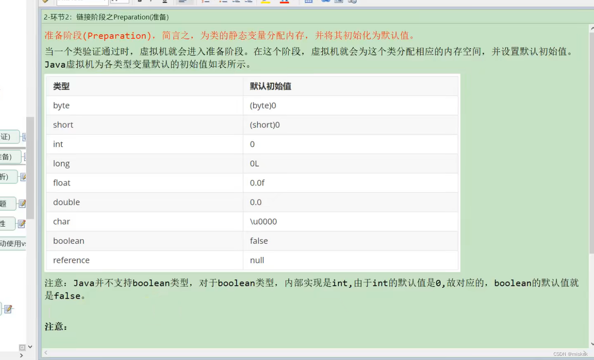Viewport: 594px width, 360px height.
Task: Open the note icon below the 动使用vs node
Action: (x=8, y=309)
